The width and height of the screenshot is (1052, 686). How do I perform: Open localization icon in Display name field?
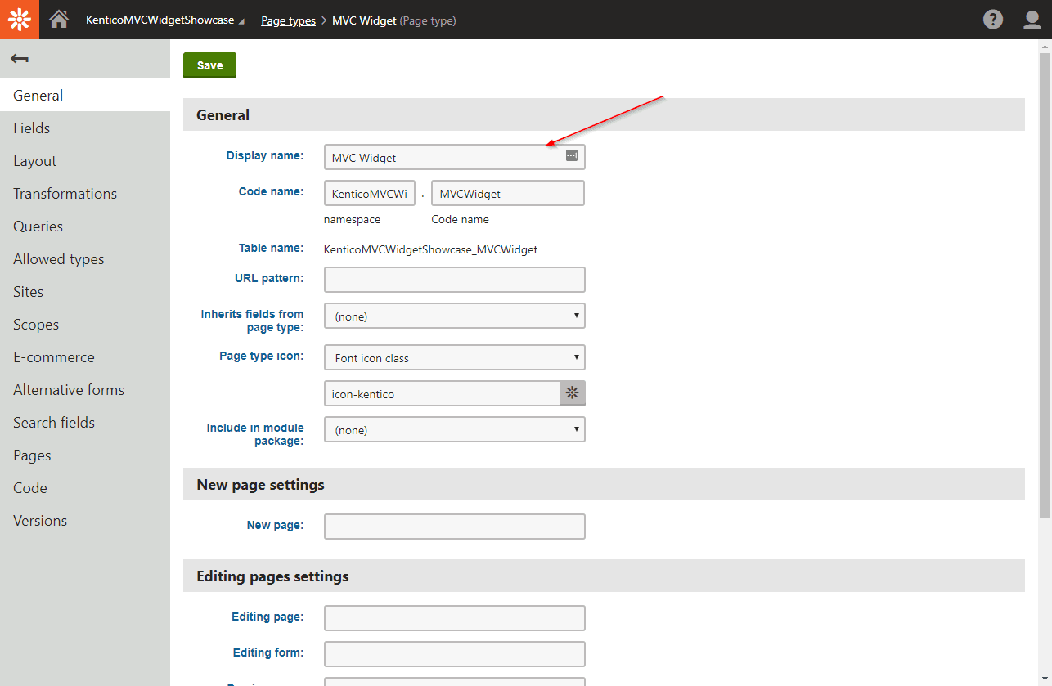(572, 156)
